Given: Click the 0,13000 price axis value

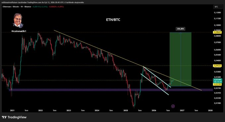Looking at the screenshot, I should (217, 13).
